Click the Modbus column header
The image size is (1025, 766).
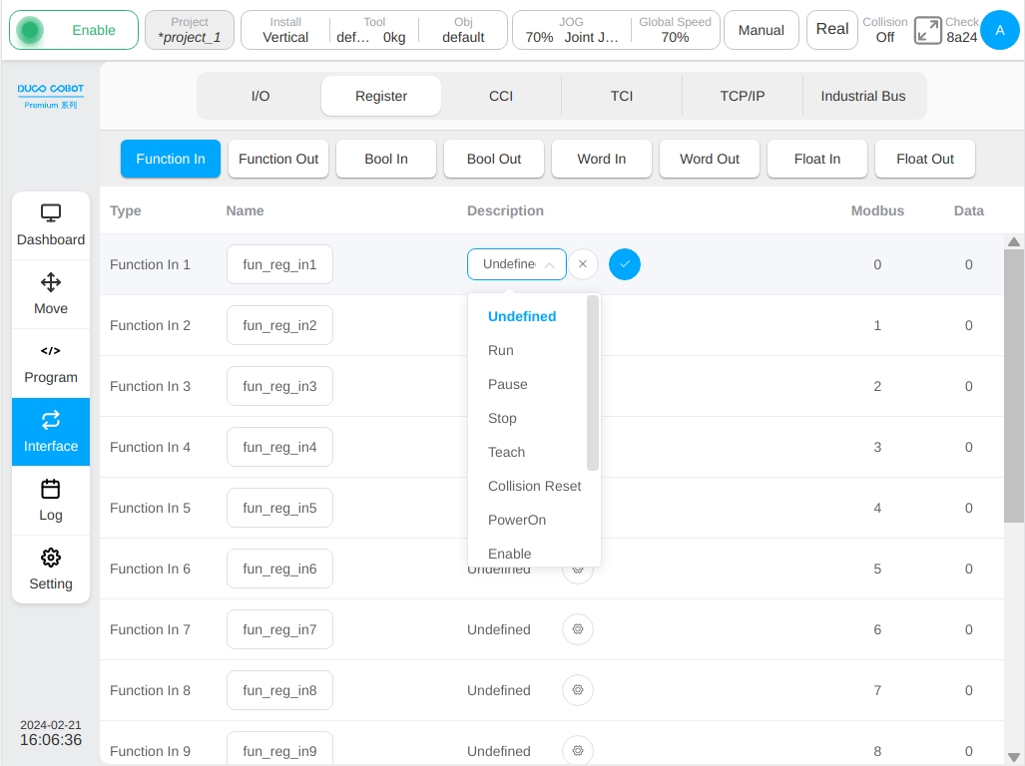877,210
